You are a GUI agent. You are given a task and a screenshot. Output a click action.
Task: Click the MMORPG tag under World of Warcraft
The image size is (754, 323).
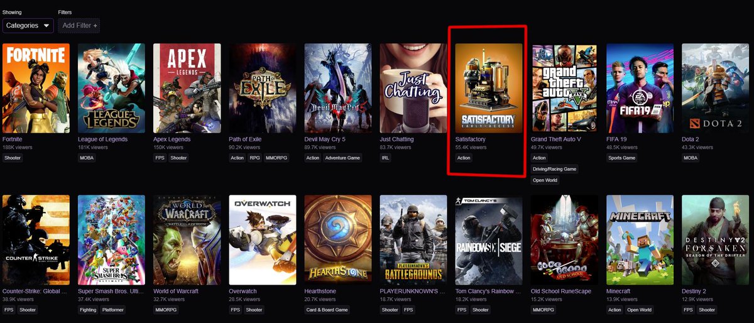tap(165, 310)
